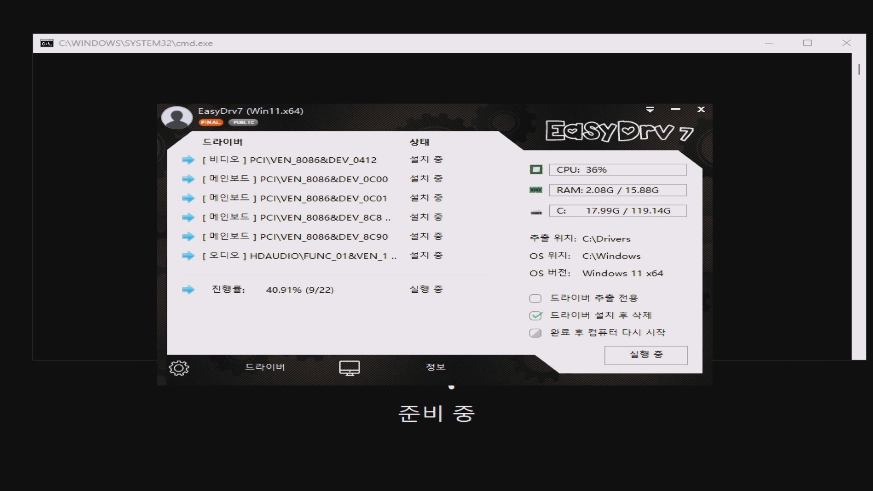Select the PCI\VEN_8086&DEV_8C90 메인보드 row

(323, 237)
